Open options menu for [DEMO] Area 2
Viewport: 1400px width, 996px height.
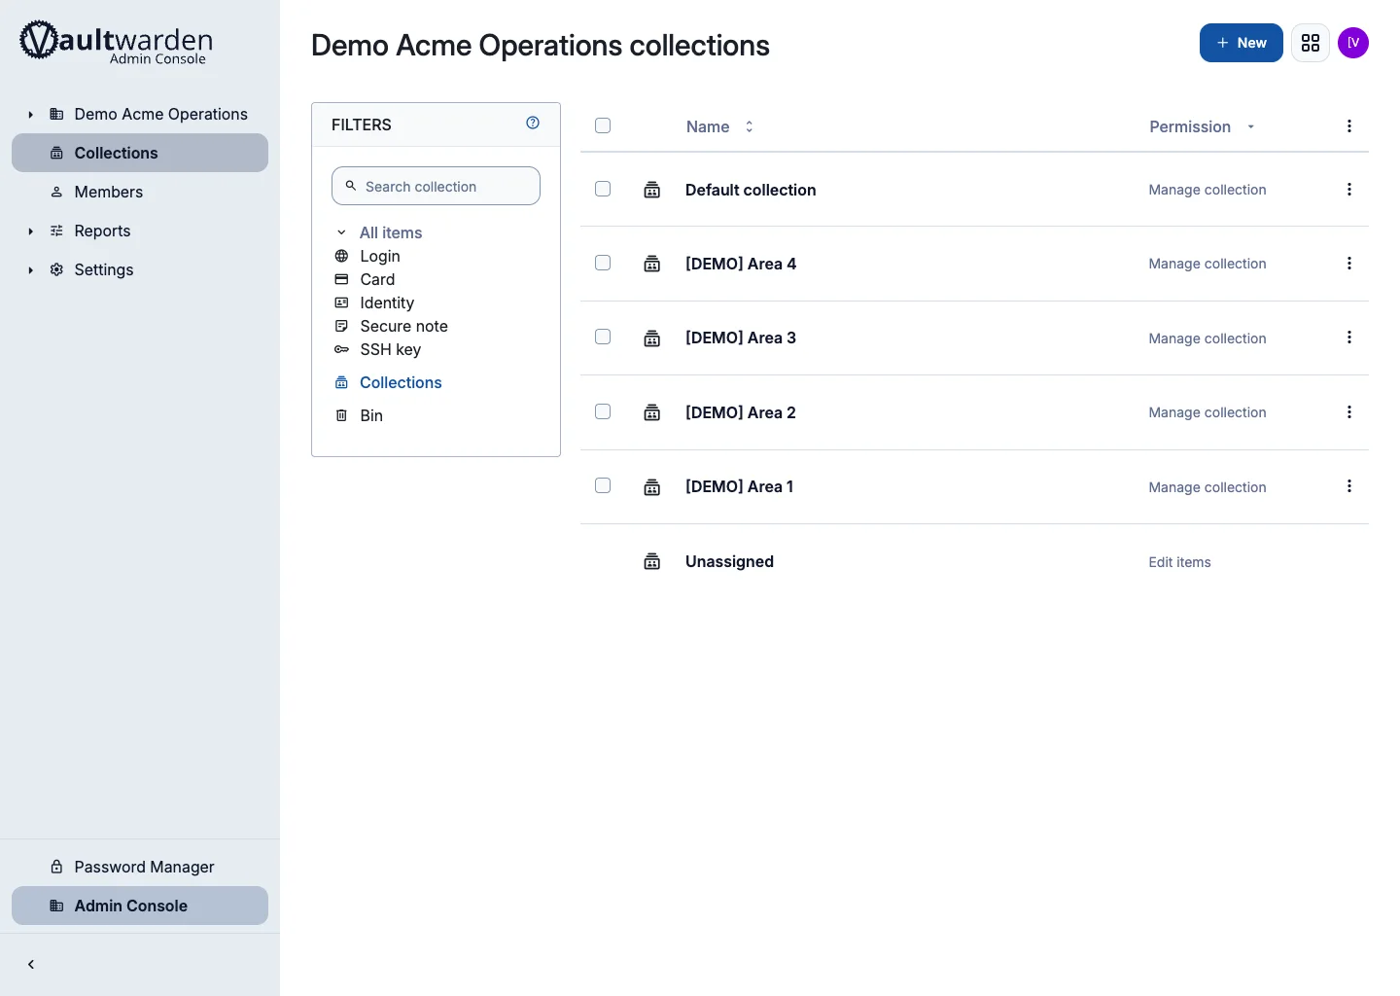pos(1349,412)
